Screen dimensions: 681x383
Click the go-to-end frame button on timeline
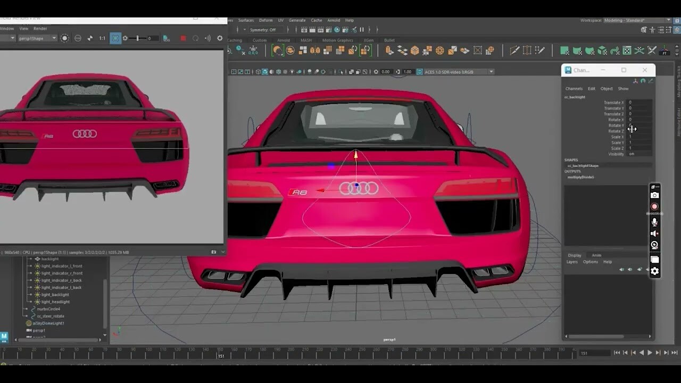pyautogui.click(x=674, y=352)
